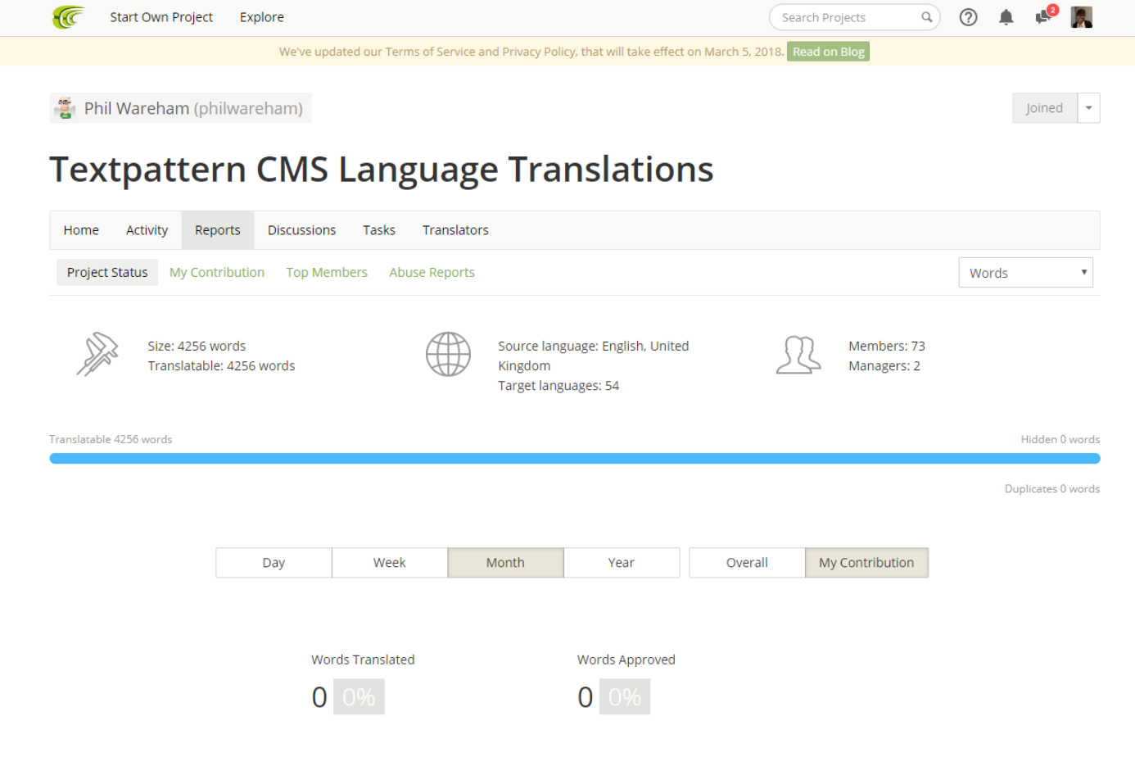This screenshot has width=1135, height=757.
Task: Select the Month period toggle
Action: (x=505, y=563)
